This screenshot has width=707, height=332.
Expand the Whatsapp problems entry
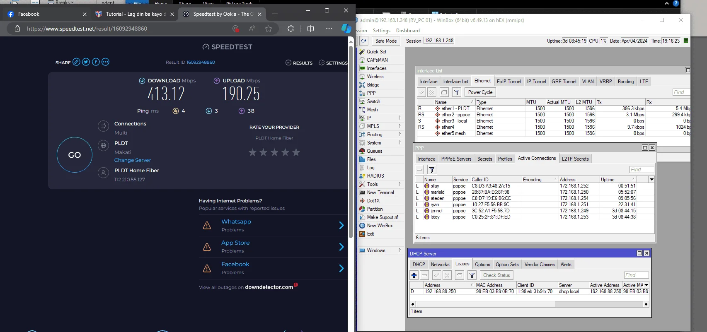pos(341,225)
